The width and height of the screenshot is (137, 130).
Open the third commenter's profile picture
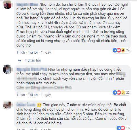click(7, 104)
